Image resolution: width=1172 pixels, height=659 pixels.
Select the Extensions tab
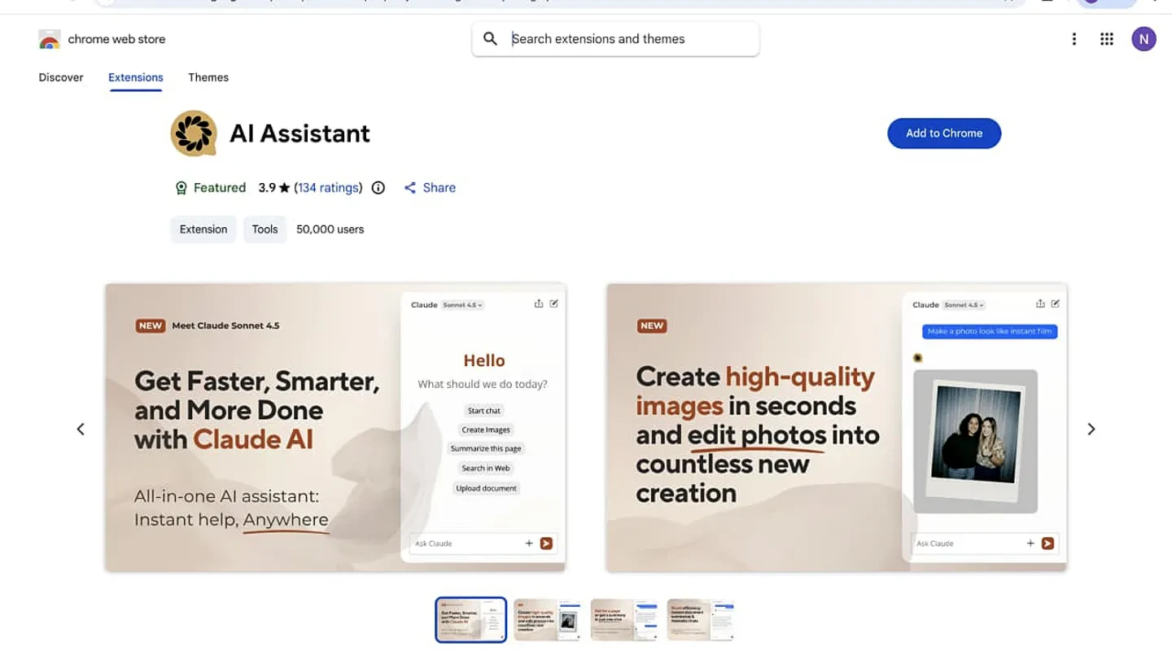(x=136, y=77)
